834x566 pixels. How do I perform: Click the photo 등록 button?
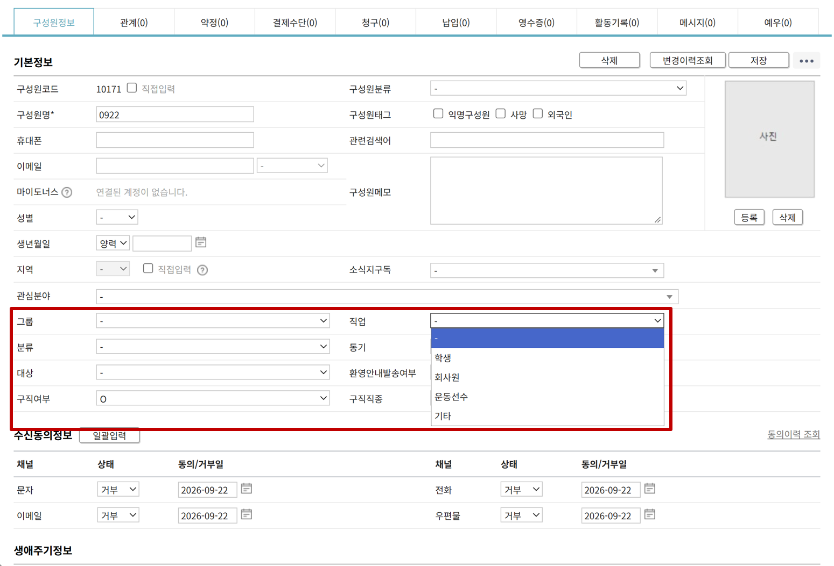click(x=749, y=217)
